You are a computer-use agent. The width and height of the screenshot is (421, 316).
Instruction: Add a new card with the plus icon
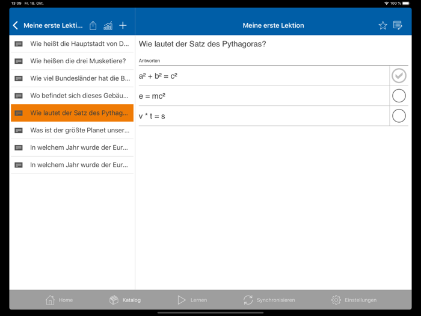[123, 25]
